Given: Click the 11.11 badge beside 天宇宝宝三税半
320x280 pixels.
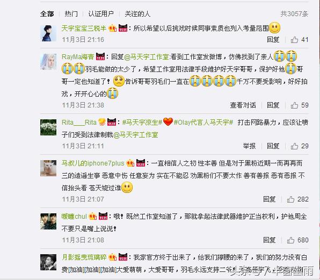Looking at the screenshot, I should [x=123, y=28].
